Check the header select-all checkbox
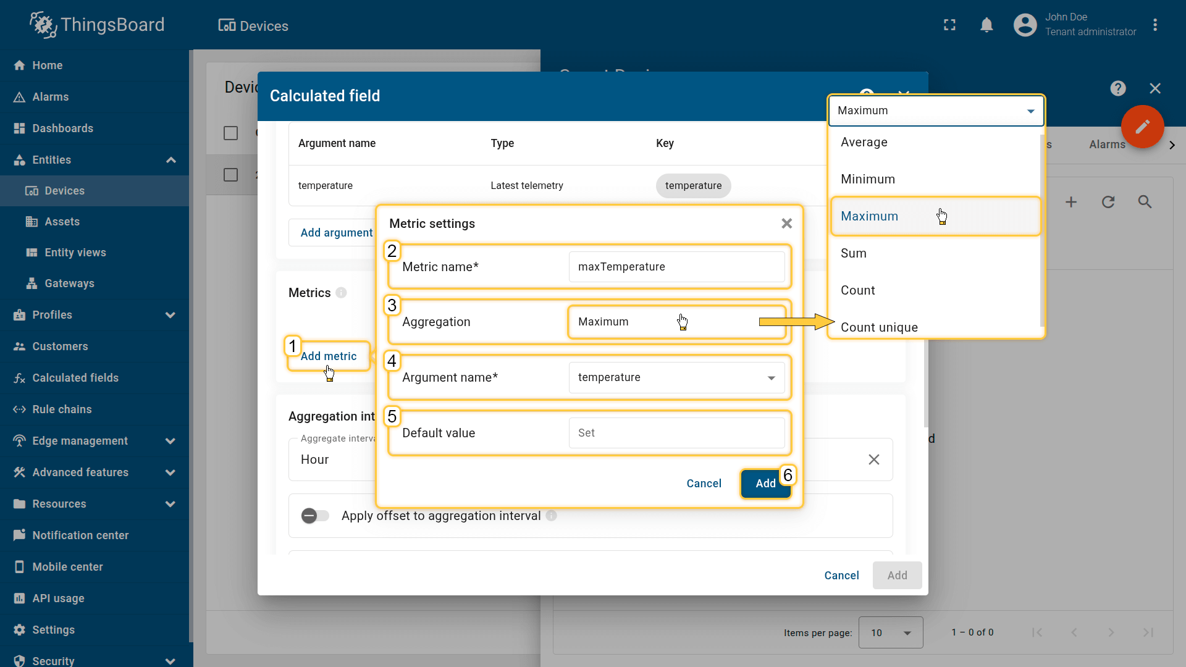The height and width of the screenshot is (667, 1186). [x=230, y=133]
